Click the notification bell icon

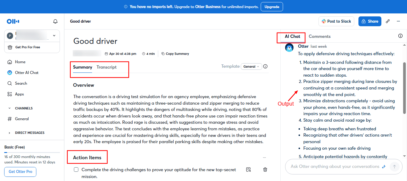55,21
